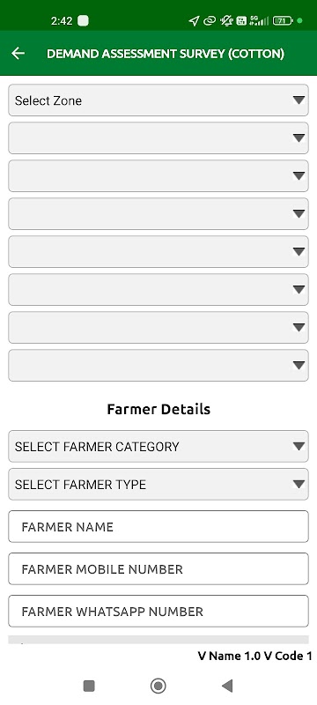The width and height of the screenshot is (317, 705).
Task: Open the Select Zone dropdown
Action: pos(158,100)
